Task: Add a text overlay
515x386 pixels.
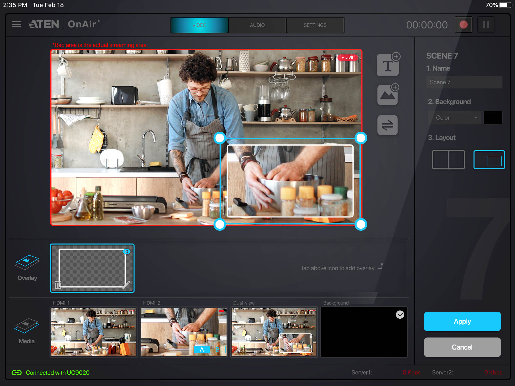Action: pyautogui.click(x=388, y=65)
